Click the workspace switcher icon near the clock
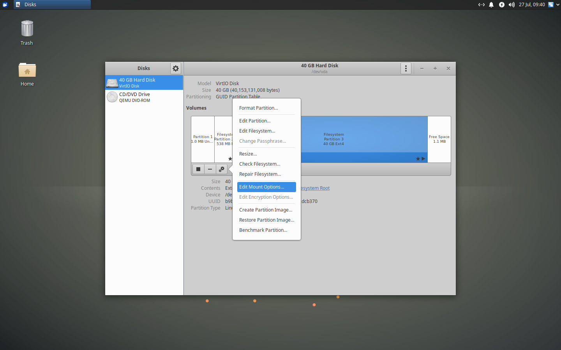This screenshot has height=350, width=561. coord(551,5)
